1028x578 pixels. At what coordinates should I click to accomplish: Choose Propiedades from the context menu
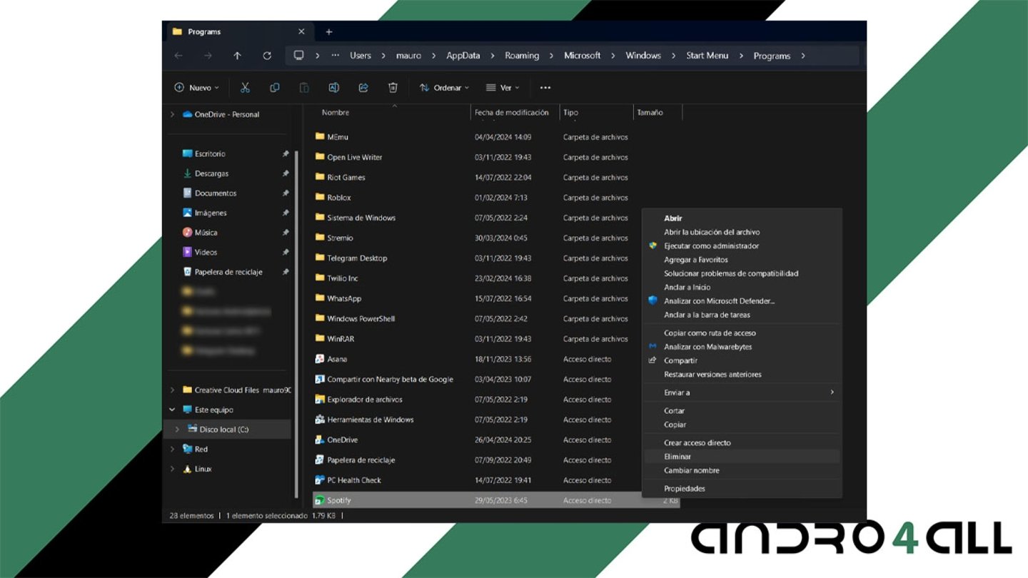pyautogui.click(x=684, y=489)
